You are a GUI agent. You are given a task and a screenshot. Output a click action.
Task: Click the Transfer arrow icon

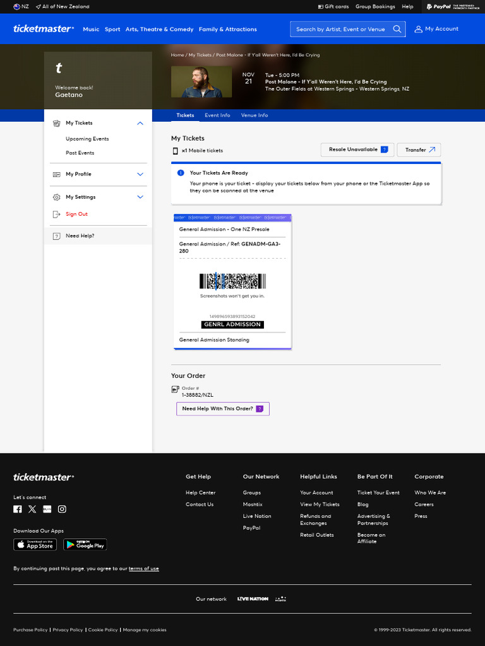point(432,150)
